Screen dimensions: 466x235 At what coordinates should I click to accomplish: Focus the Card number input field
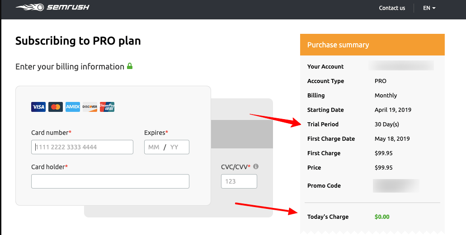[82, 147]
